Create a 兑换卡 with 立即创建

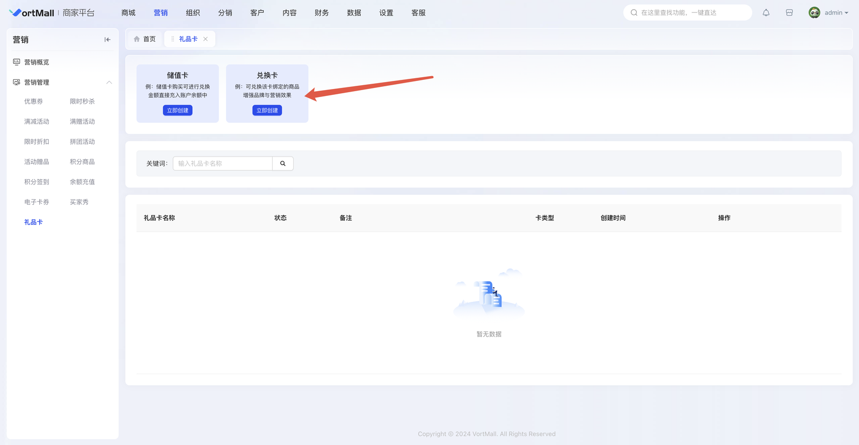point(267,110)
